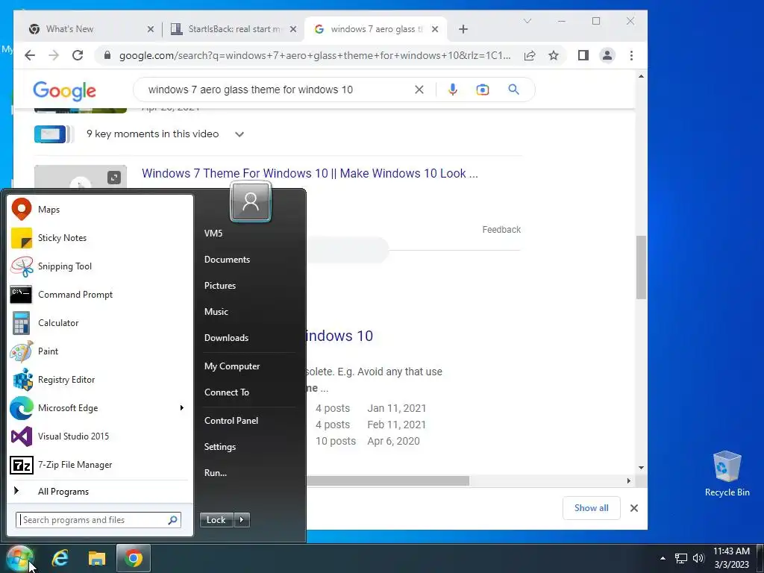Open Downloads from Start menu
This screenshot has width=764, height=573.
227,338
